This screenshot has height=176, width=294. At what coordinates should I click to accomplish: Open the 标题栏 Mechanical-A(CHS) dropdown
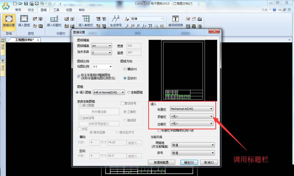tap(191, 109)
